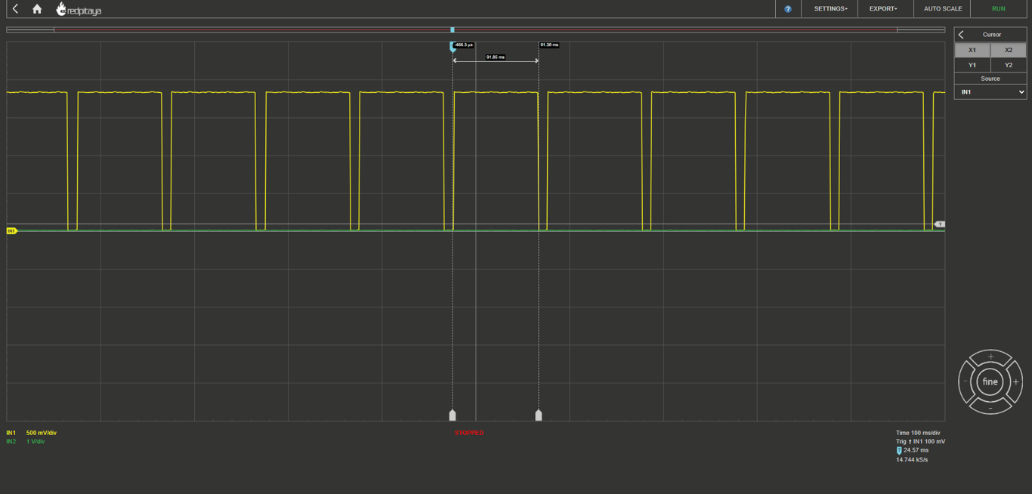Click the 24.57 ms trigger delay value
Screen dimensions: 1032x494
916,450
